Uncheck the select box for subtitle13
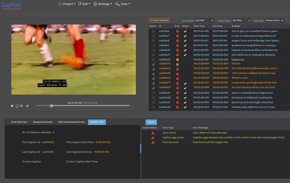 coord(153,65)
